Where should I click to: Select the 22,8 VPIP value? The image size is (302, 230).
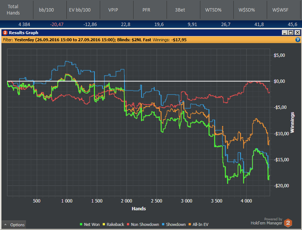point(126,25)
